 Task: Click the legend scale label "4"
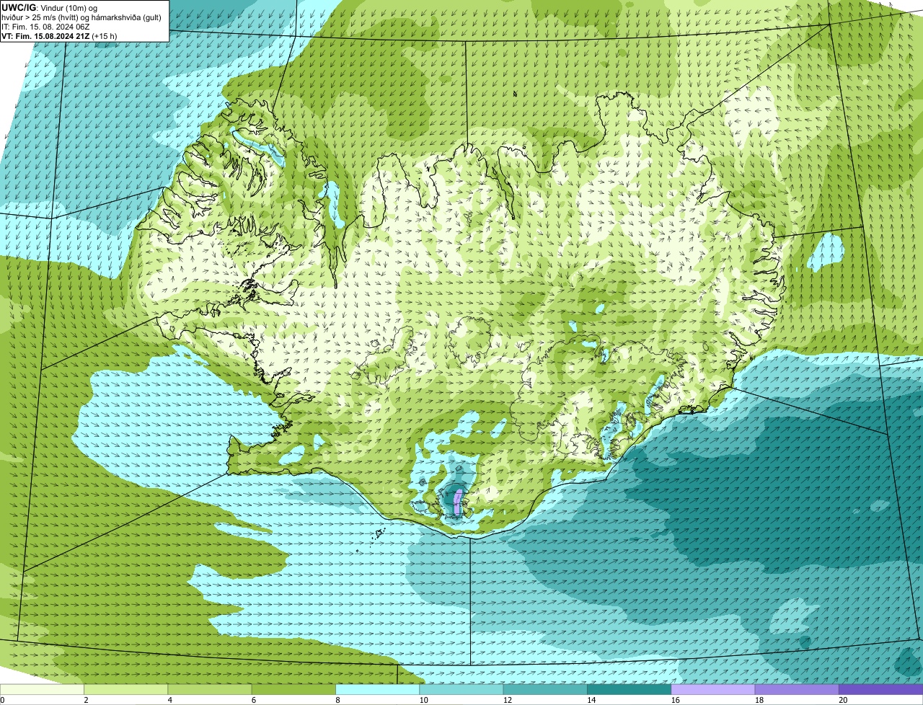170,700
